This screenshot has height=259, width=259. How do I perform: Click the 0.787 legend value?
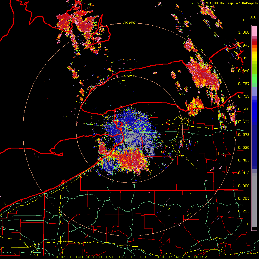click(244, 83)
